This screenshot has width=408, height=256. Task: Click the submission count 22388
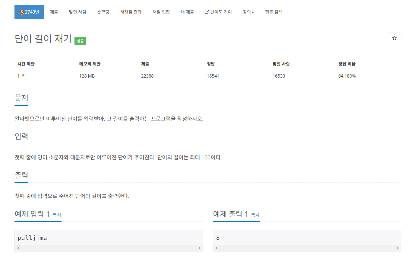147,76
